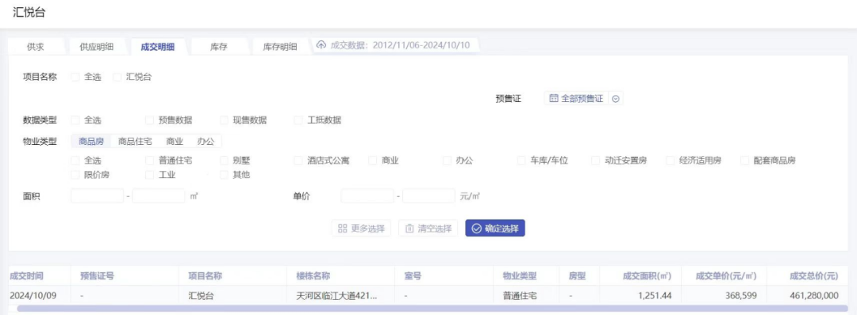Viewport: 857px width, 315px height.
Task: Click the trash icon on 清空选择
Action: pyautogui.click(x=409, y=229)
